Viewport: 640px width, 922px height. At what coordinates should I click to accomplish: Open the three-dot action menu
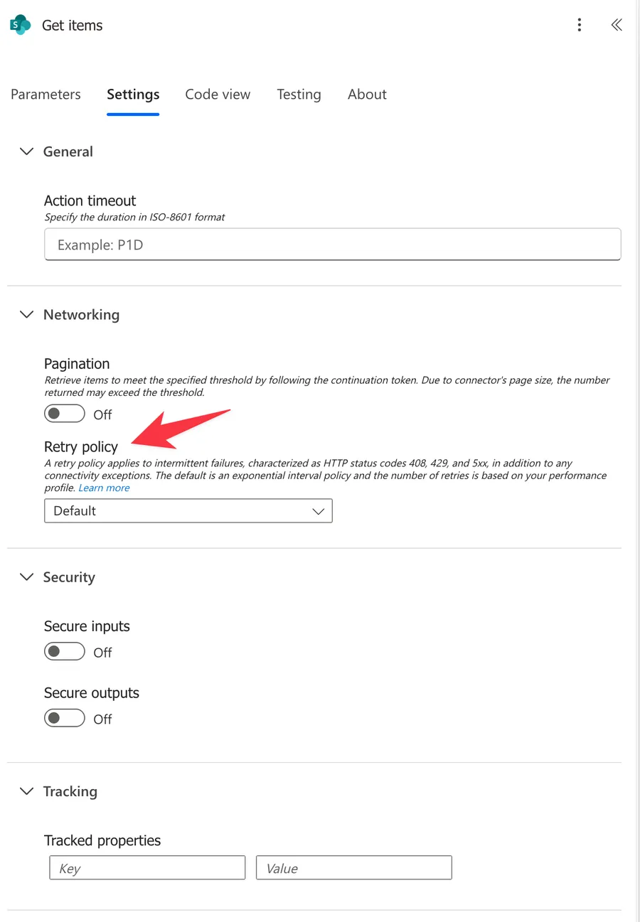tap(580, 24)
